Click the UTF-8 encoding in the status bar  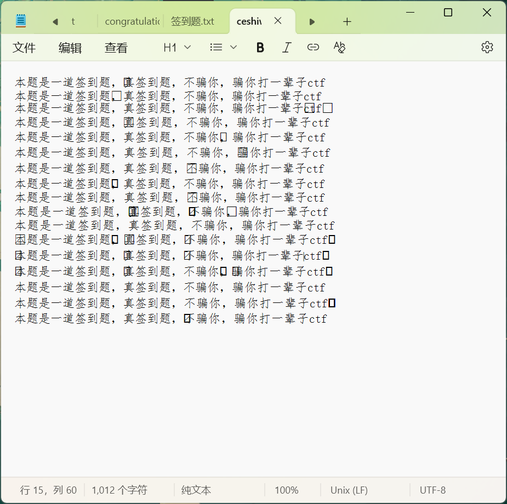tap(432, 490)
